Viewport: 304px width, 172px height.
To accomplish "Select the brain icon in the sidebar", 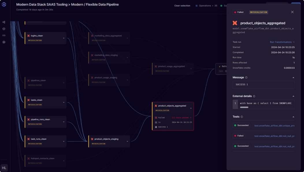I will tap(4, 42).
